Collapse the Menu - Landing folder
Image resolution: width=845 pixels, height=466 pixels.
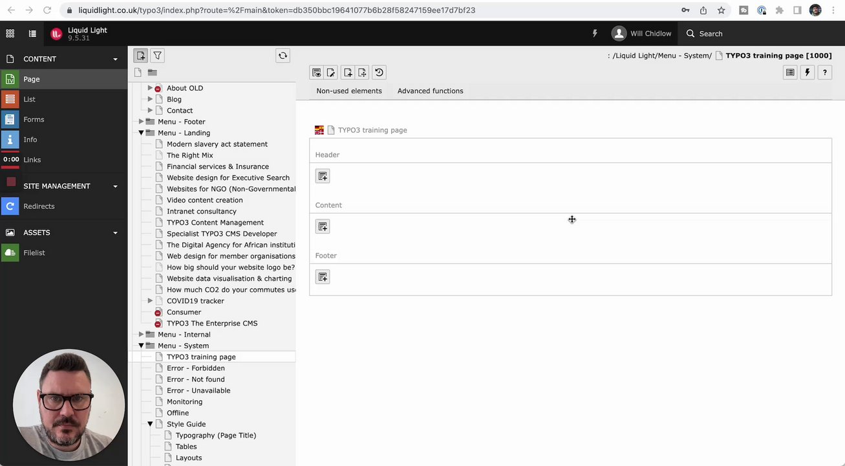point(141,133)
